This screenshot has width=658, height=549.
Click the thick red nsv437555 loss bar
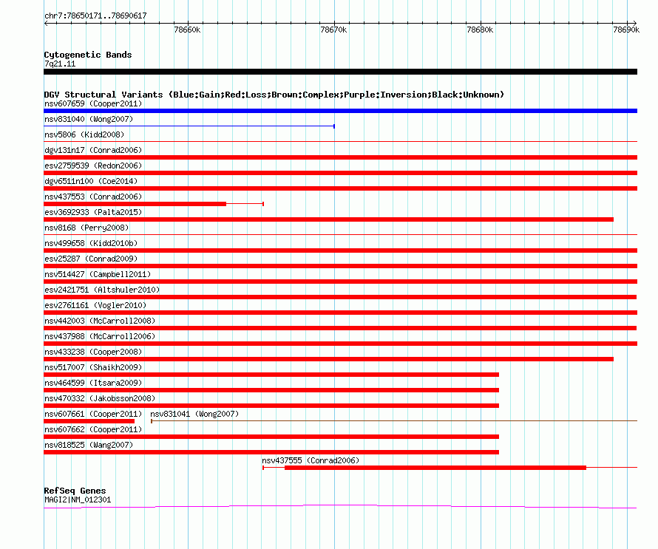click(x=435, y=468)
